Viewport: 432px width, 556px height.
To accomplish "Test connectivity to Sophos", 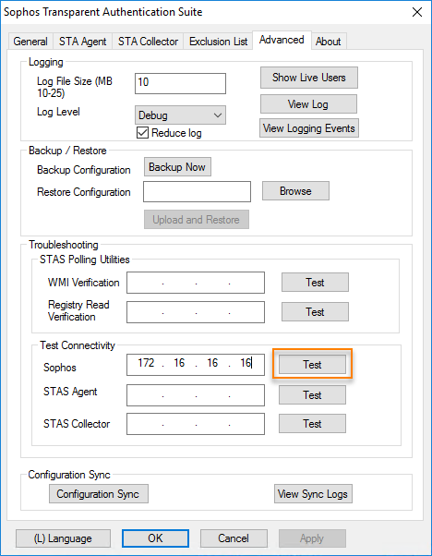I will 312,365.
